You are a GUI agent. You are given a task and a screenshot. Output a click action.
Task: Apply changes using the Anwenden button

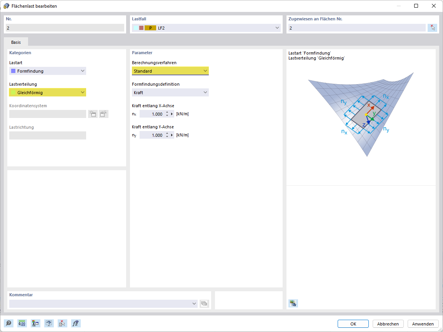point(423,324)
